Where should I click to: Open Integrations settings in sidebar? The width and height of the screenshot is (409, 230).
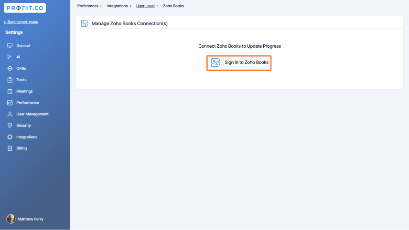tap(27, 137)
